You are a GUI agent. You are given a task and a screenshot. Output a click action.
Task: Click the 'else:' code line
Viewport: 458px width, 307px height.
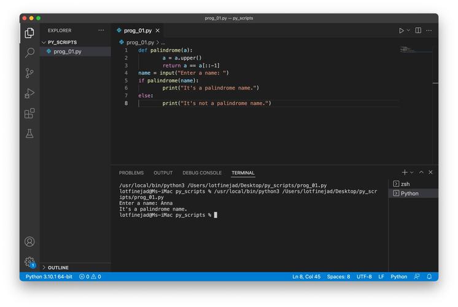[x=146, y=96]
